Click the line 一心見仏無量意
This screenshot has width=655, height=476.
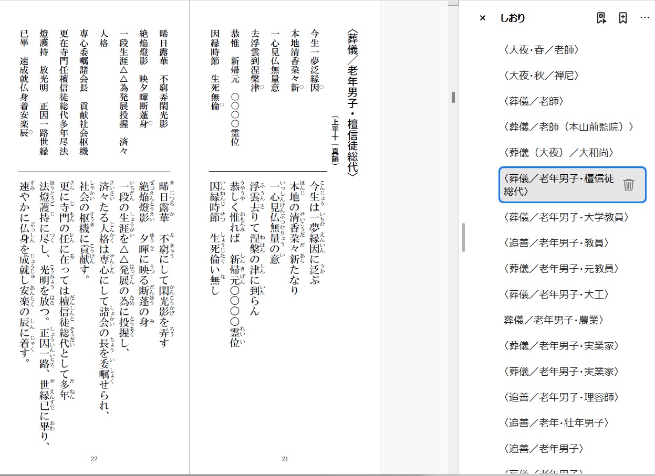click(275, 60)
